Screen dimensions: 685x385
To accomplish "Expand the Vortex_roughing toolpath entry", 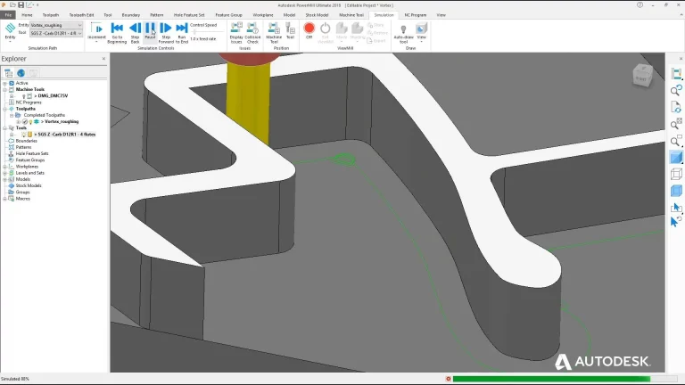I will coord(19,122).
